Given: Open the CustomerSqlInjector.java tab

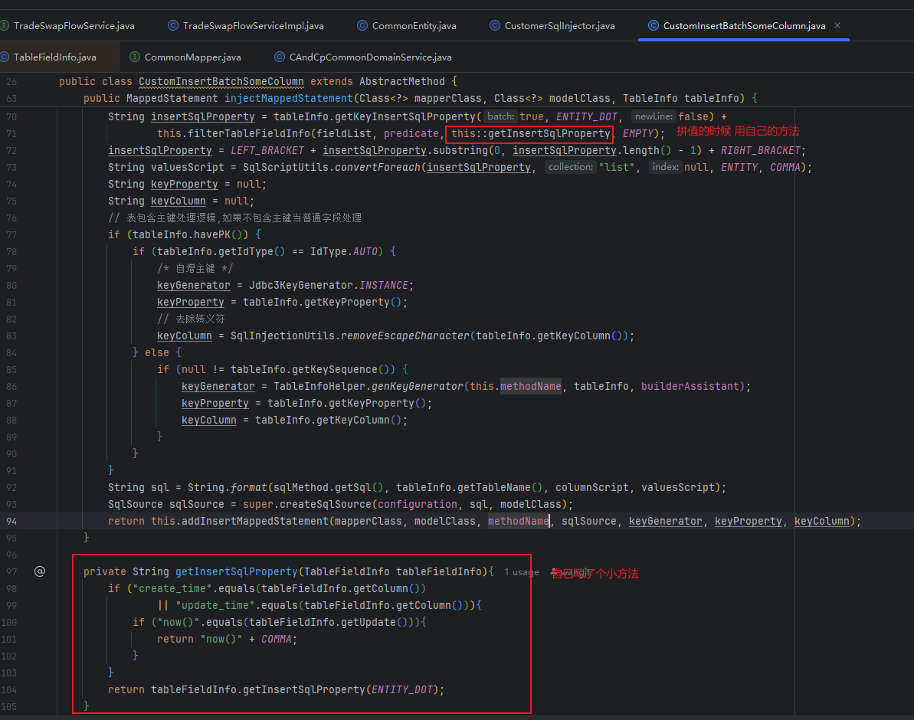Looking at the screenshot, I should click(559, 25).
